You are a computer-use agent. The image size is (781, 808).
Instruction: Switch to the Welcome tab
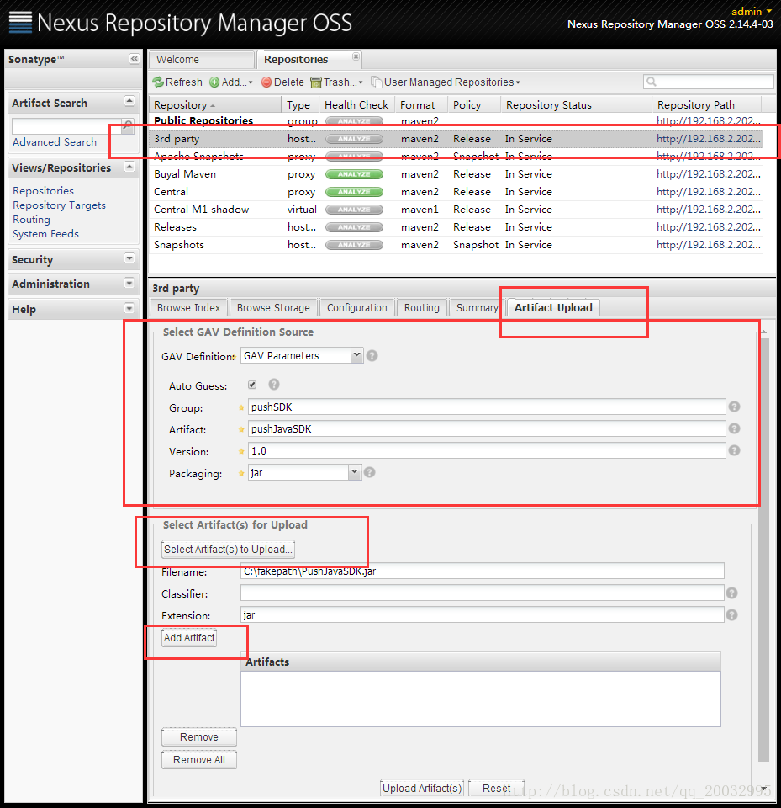201,59
